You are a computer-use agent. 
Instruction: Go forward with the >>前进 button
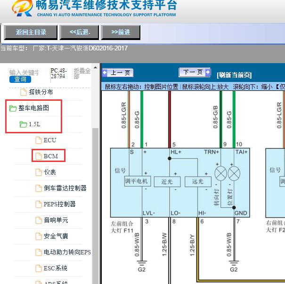121,32
